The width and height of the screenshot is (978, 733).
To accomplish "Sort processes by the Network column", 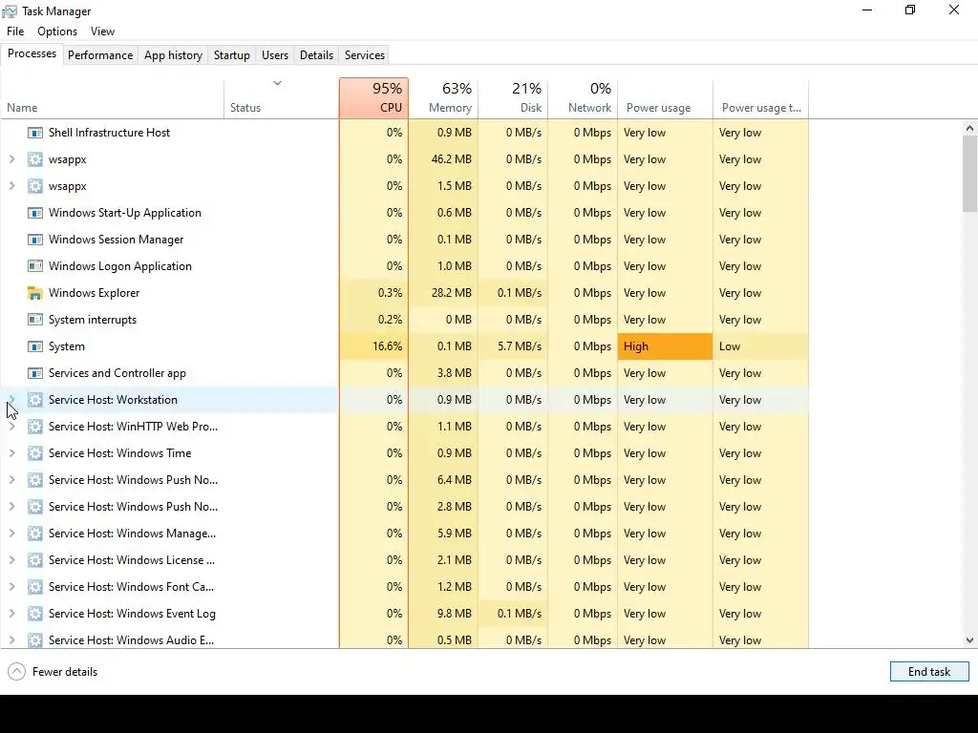I will (x=584, y=98).
